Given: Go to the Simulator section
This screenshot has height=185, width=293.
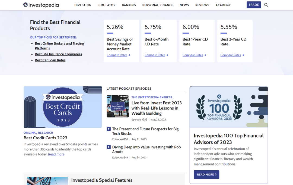Looking at the screenshot, I should [106, 5].
